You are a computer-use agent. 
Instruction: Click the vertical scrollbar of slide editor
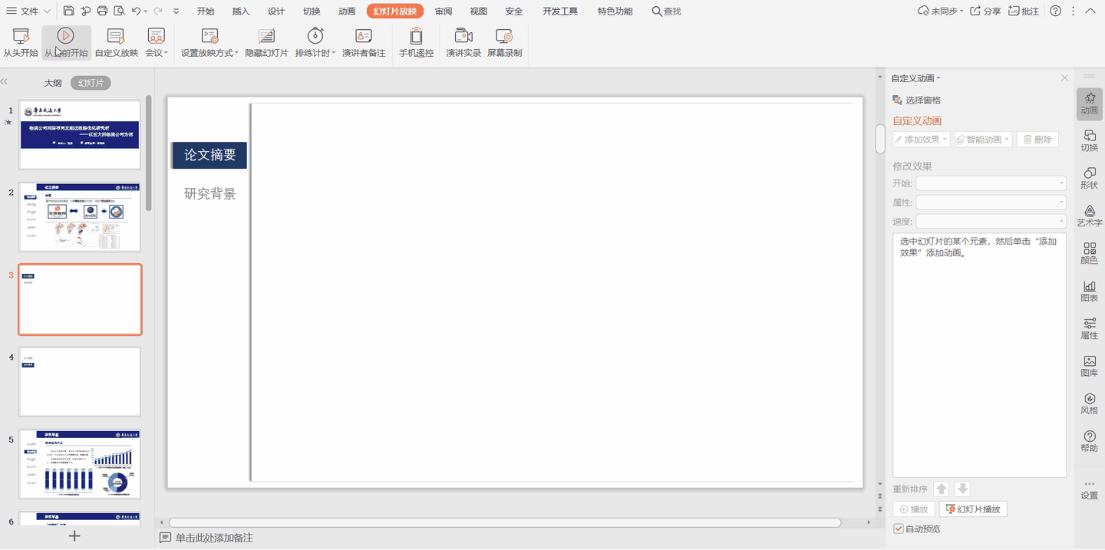880,138
